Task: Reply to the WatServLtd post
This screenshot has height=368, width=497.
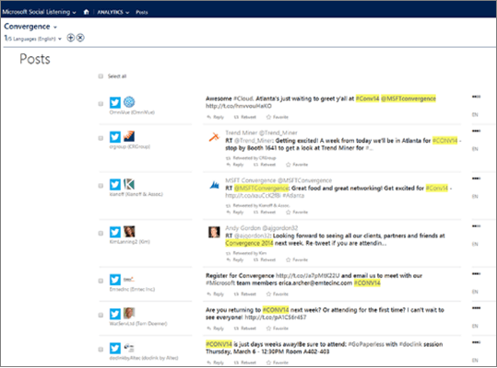Action: coord(216,328)
